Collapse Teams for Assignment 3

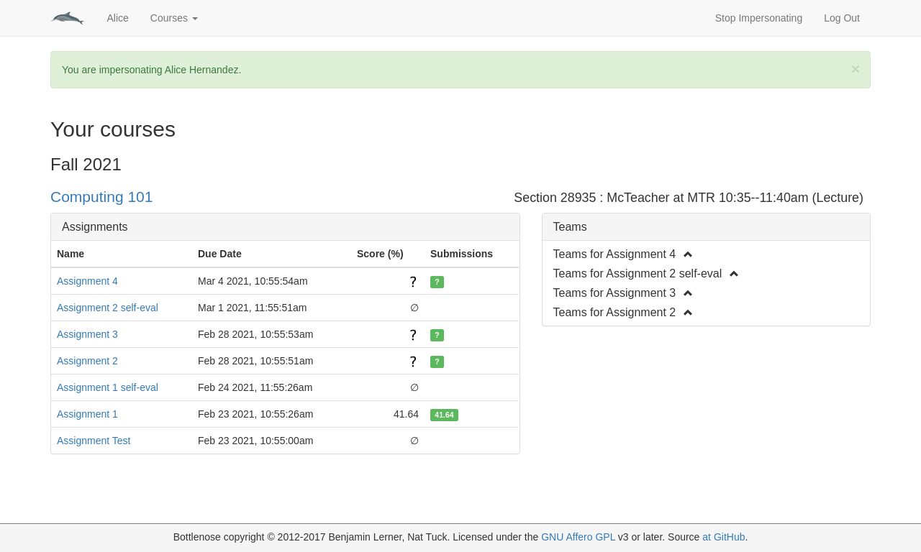click(x=687, y=293)
